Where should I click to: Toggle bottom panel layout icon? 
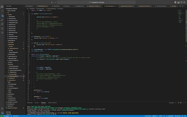[178, 2]
